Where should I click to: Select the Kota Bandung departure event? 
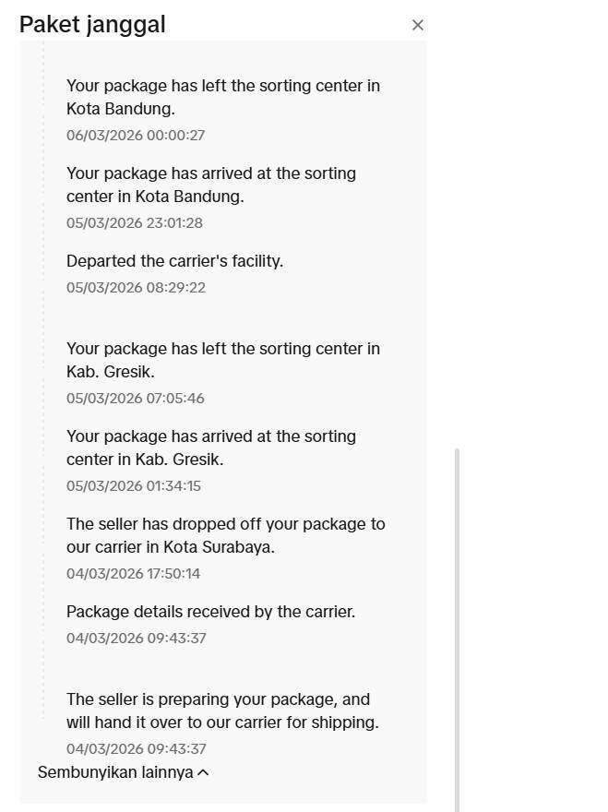[223, 97]
